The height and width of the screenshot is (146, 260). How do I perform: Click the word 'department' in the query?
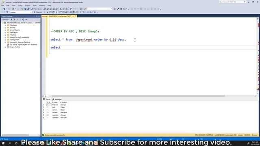coord(84,40)
